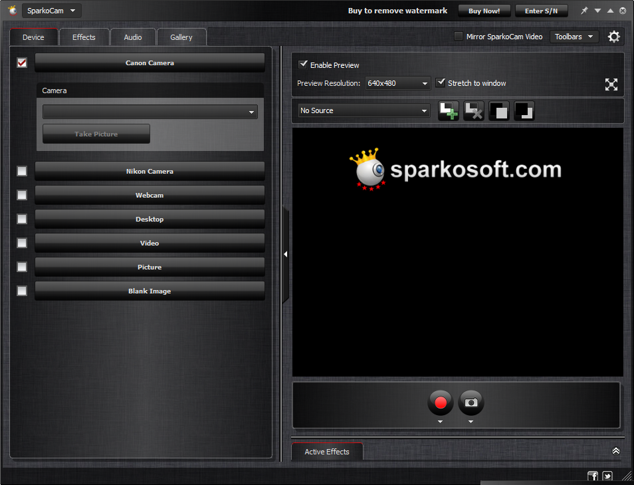Uncheck the Canon Camera checkbox
This screenshot has height=485, width=634.
22,63
